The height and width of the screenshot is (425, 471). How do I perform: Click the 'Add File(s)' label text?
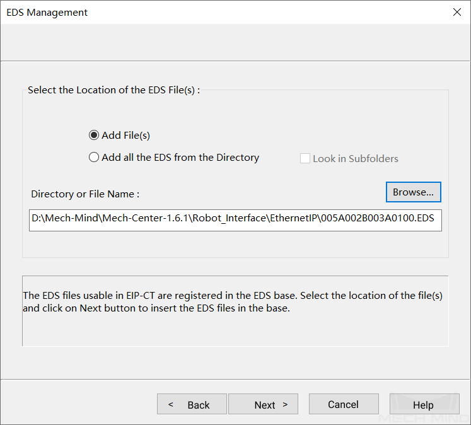tap(125, 136)
